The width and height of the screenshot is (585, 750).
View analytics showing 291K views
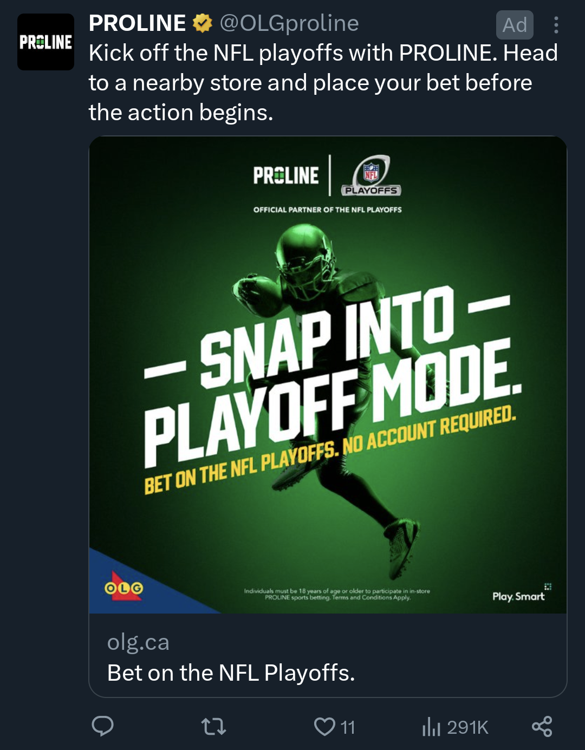[x=455, y=727]
